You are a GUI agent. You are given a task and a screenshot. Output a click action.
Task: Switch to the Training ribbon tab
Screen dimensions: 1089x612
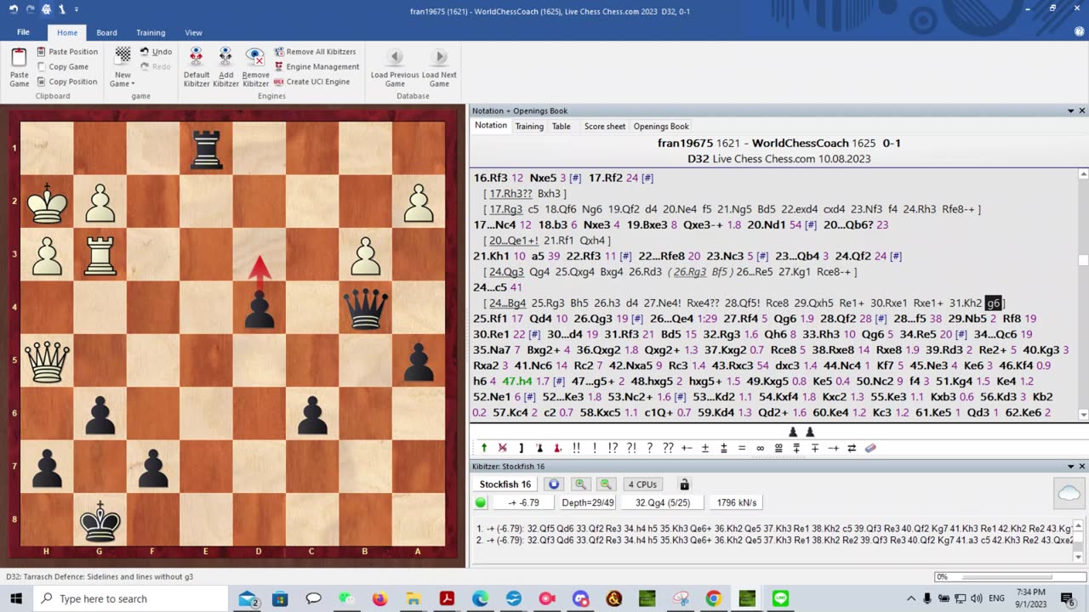tap(151, 32)
